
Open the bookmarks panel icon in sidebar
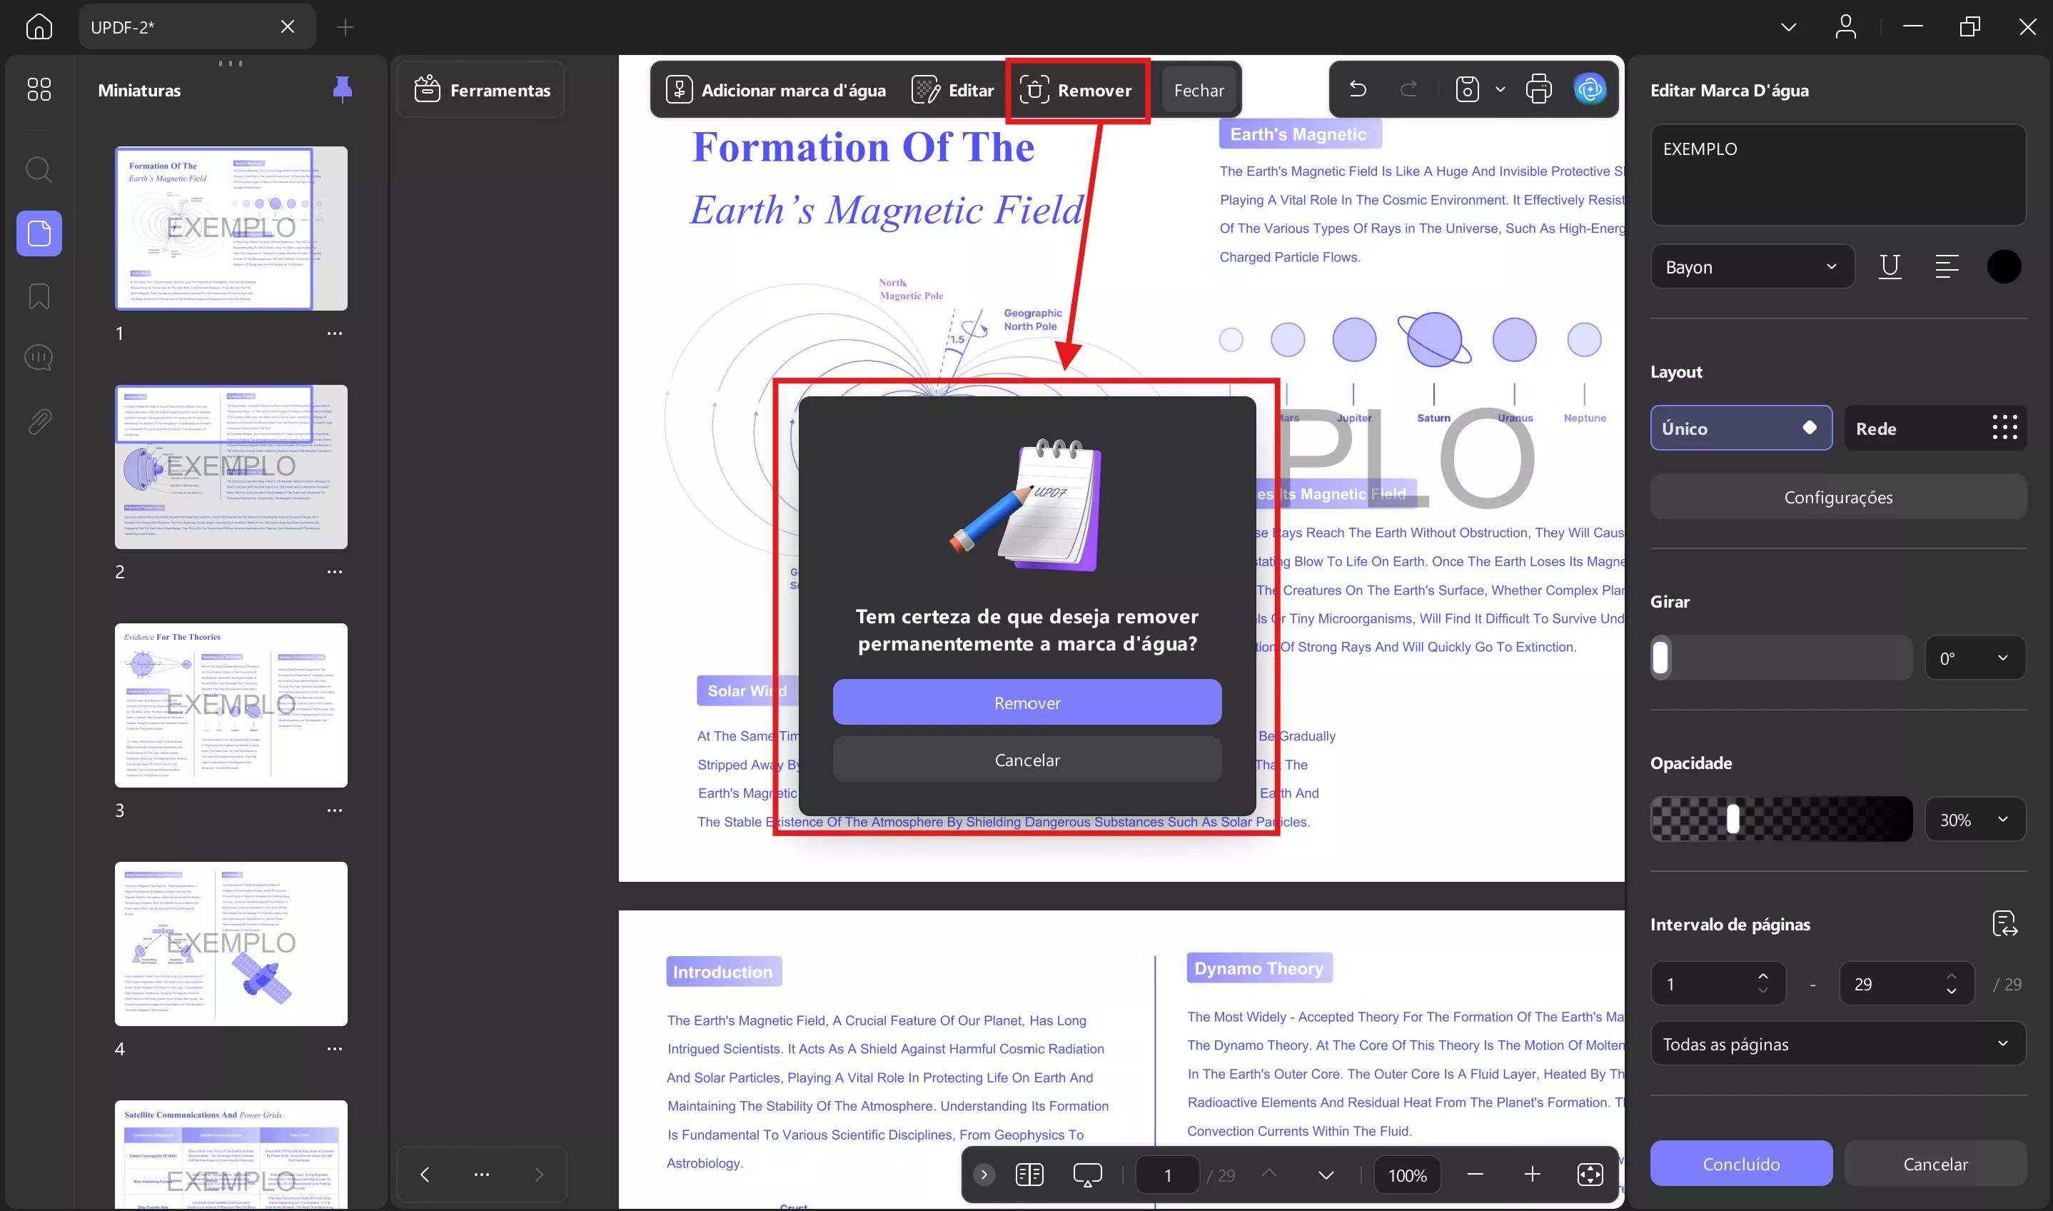pos(39,296)
